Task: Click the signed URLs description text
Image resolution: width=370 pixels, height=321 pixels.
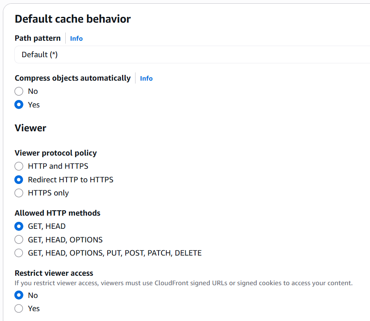Action: click(184, 283)
